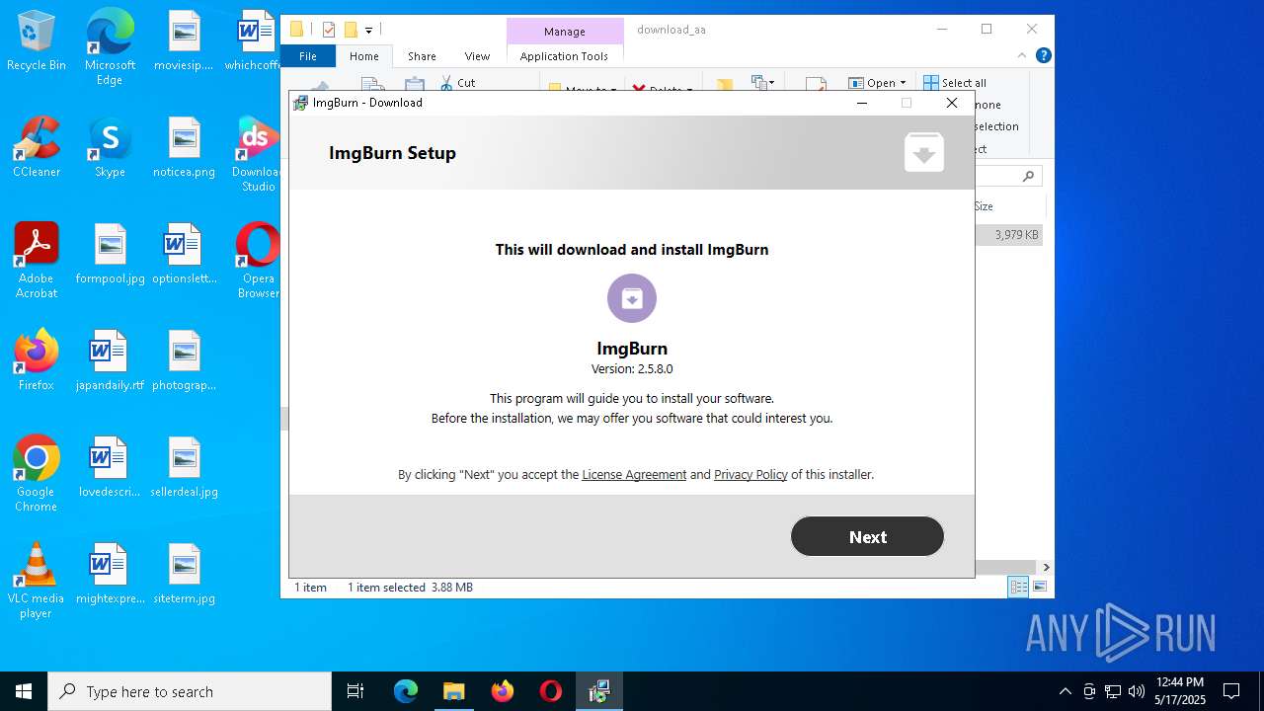Select the sellerdeal.jpg desktop file
1264x711 pixels.
point(184,467)
